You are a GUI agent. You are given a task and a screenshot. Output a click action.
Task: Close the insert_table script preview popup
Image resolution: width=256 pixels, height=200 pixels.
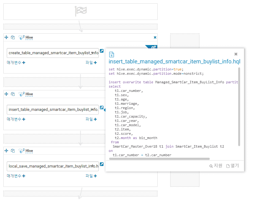[236, 54]
